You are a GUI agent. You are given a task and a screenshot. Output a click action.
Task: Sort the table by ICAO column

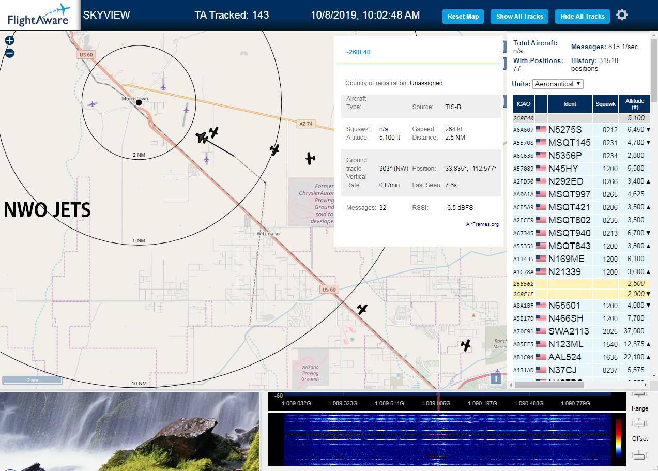[x=524, y=104]
